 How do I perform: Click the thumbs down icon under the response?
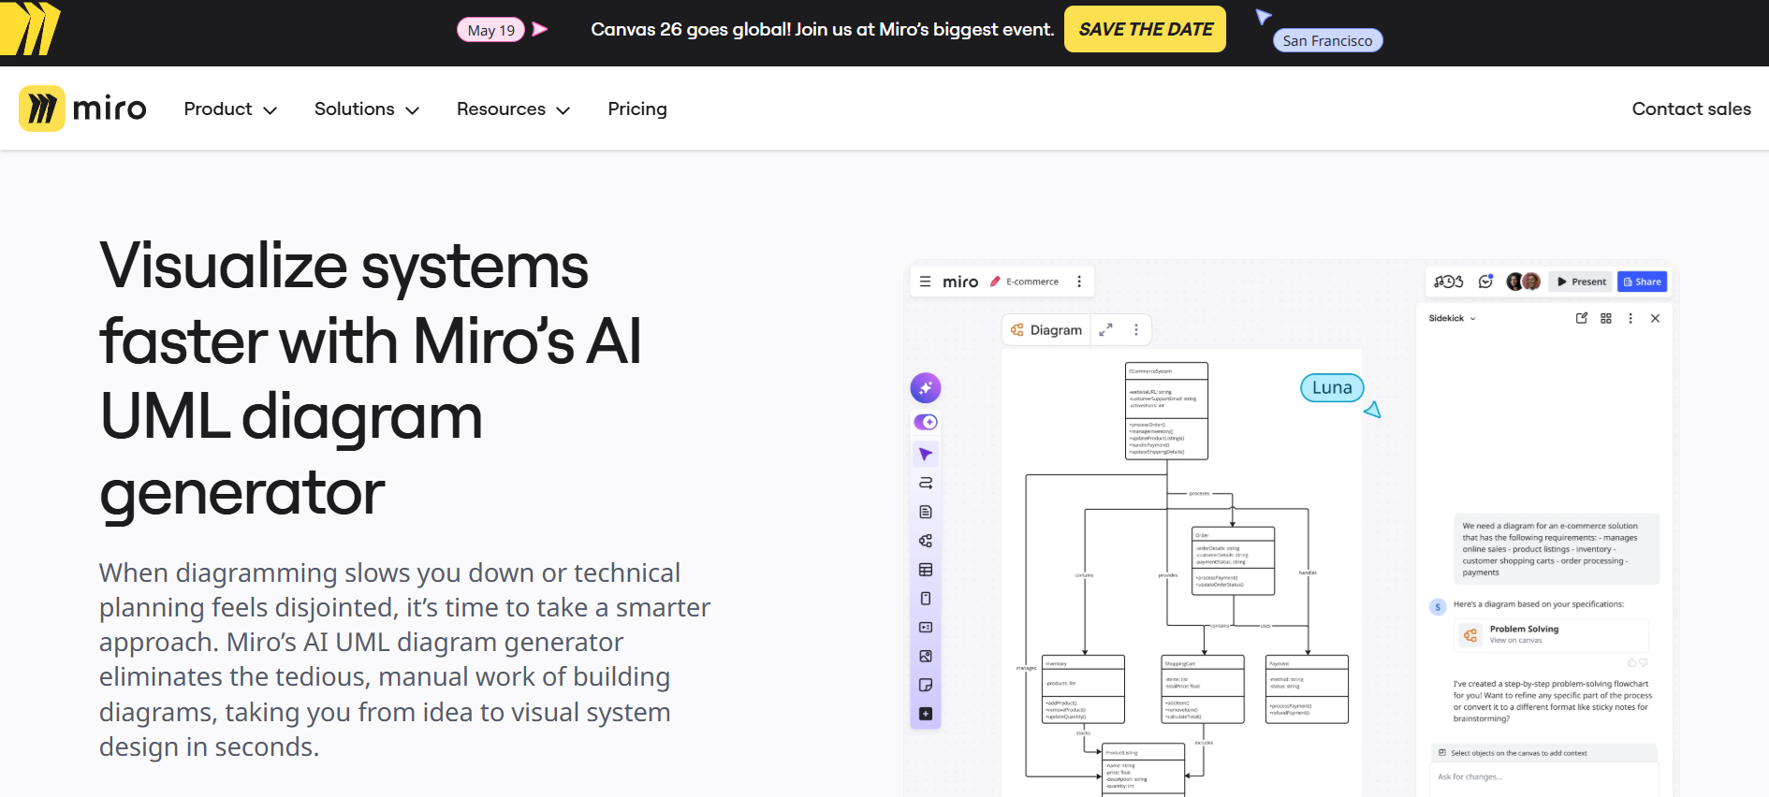point(1644,662)
